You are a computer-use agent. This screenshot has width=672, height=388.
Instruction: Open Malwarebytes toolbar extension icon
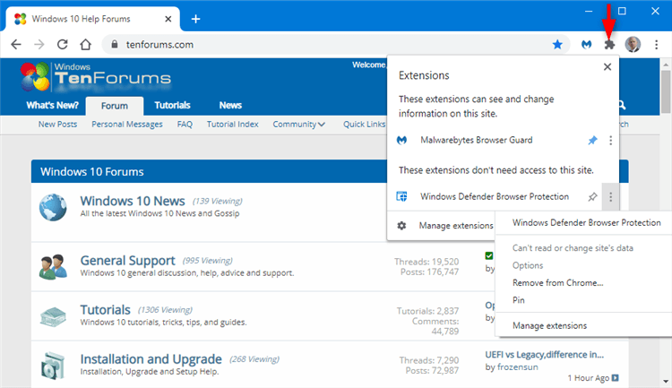(586, 44)
